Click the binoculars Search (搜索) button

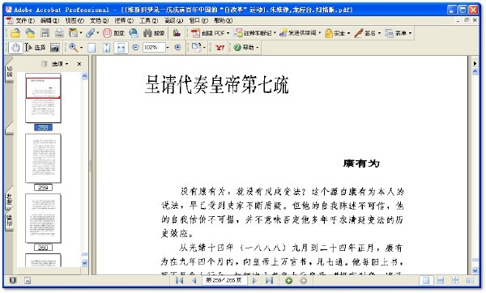[154, 33]
